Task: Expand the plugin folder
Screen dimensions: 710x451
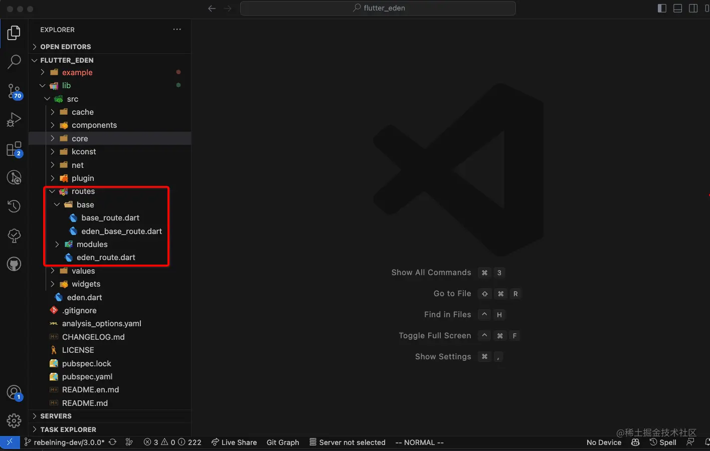Action: [110, 178]
